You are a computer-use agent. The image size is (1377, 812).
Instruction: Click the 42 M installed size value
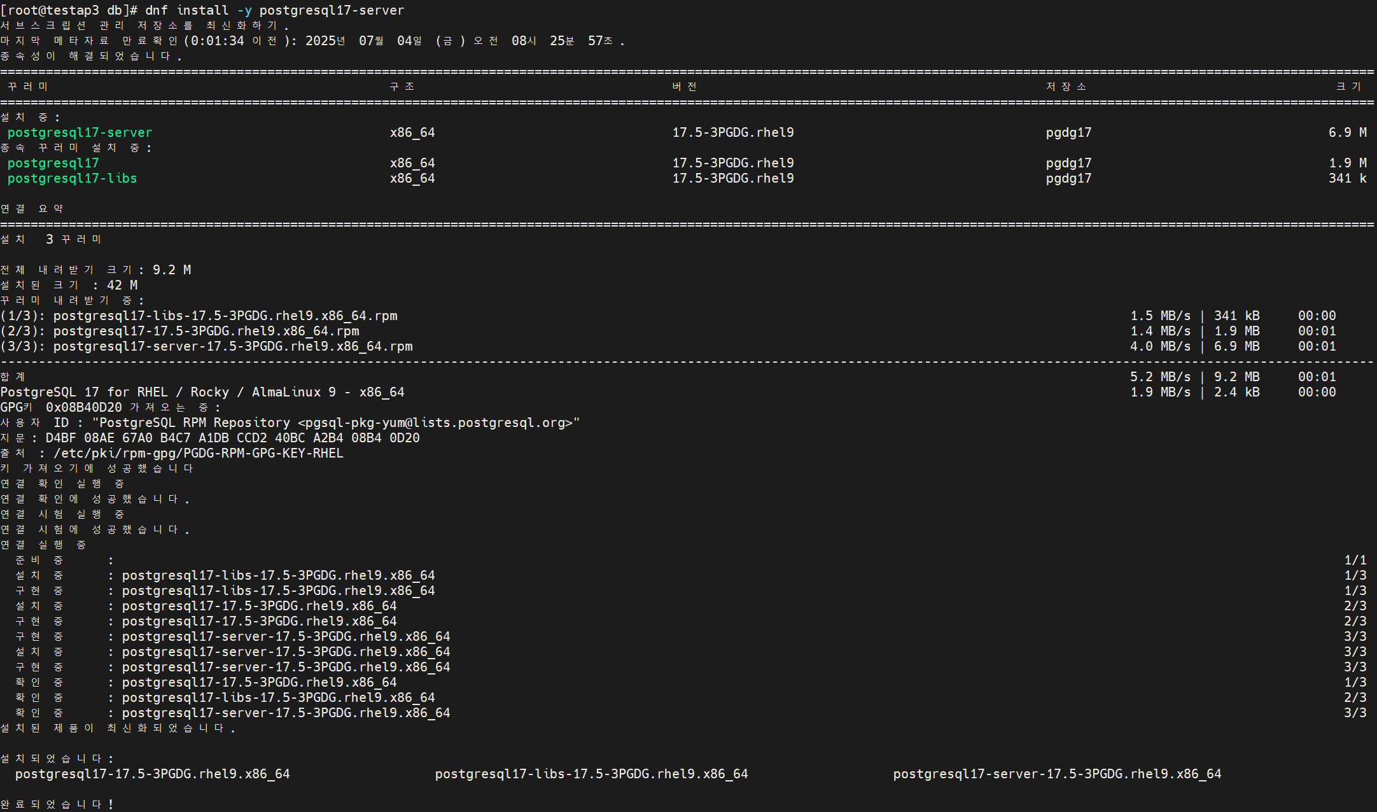click(x=122, y=285)
